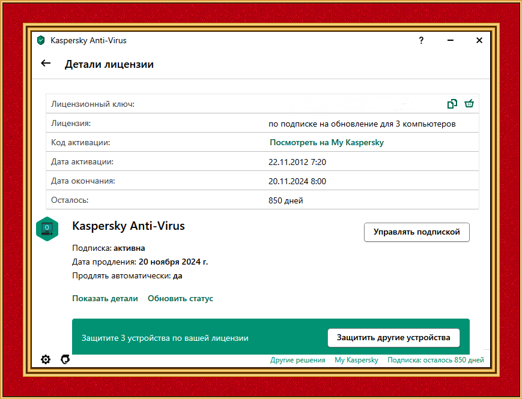The width and height of the screenshot is (522, 399).
Task: Minimize the Kaspersky window
Action: (x=451, y=40)
